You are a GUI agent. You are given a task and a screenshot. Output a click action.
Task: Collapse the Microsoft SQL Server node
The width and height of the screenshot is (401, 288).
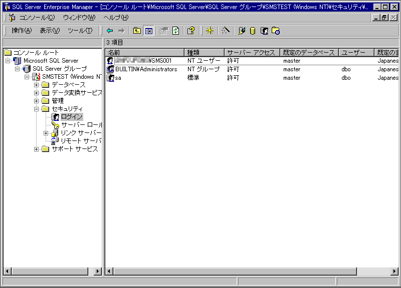(8, 61)
